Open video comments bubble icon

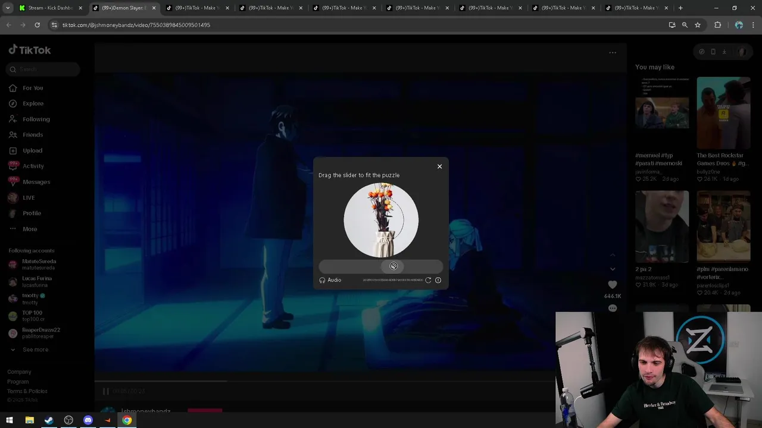(613, 309)
